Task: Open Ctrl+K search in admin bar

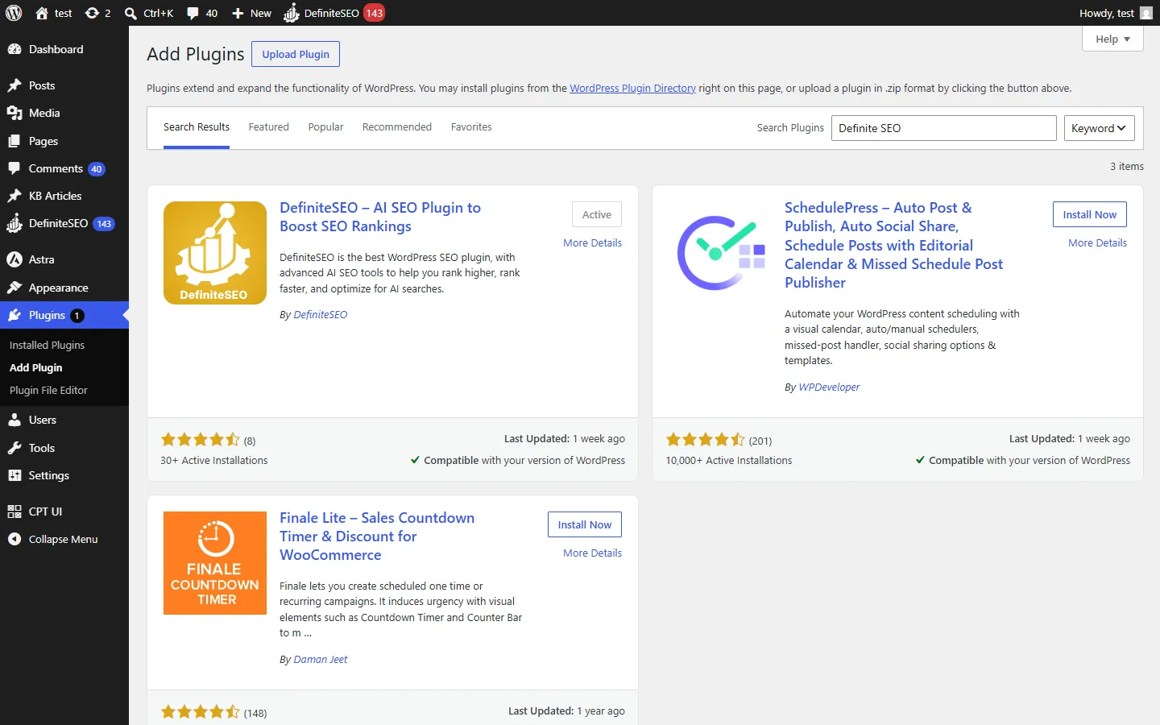Action: 149,13
